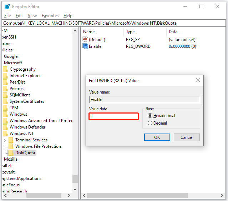Screen dimensions: 228x201
Task: Select the (Default) string value icon
Action: [x=85, y=39]
